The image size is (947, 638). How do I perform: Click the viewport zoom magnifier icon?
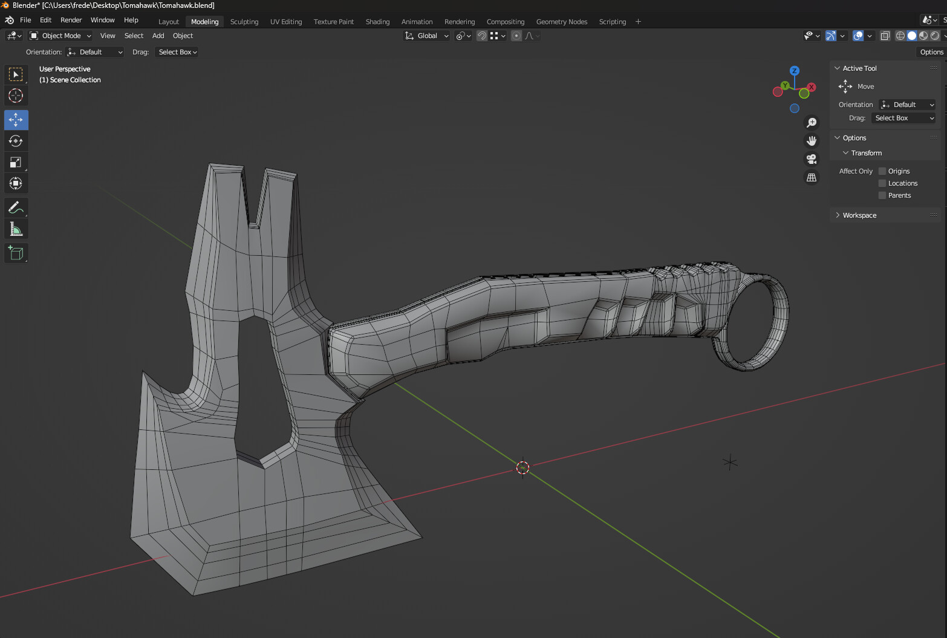pos(812,123)
